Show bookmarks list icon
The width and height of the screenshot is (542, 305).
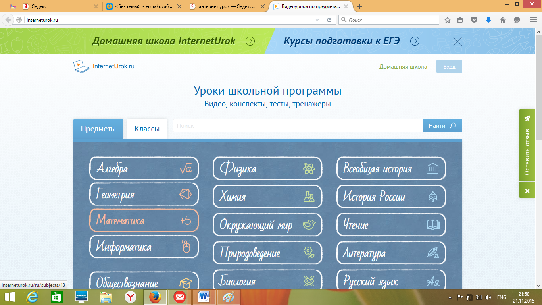[460, 20]
